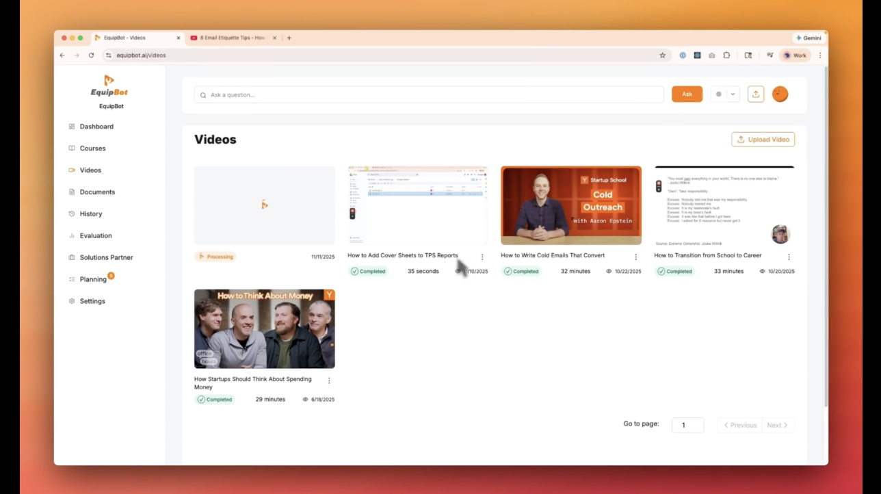This screenshot has width=881, height=494.
Task: Click the Ask a question search field
Action: click(429, 94)
